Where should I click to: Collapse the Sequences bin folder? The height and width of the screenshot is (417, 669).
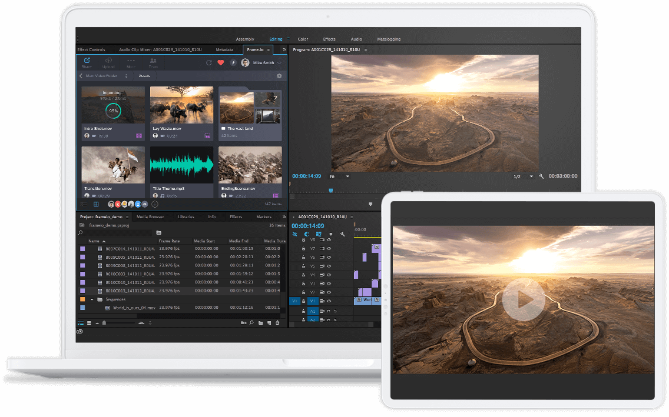tap(92, 299)
